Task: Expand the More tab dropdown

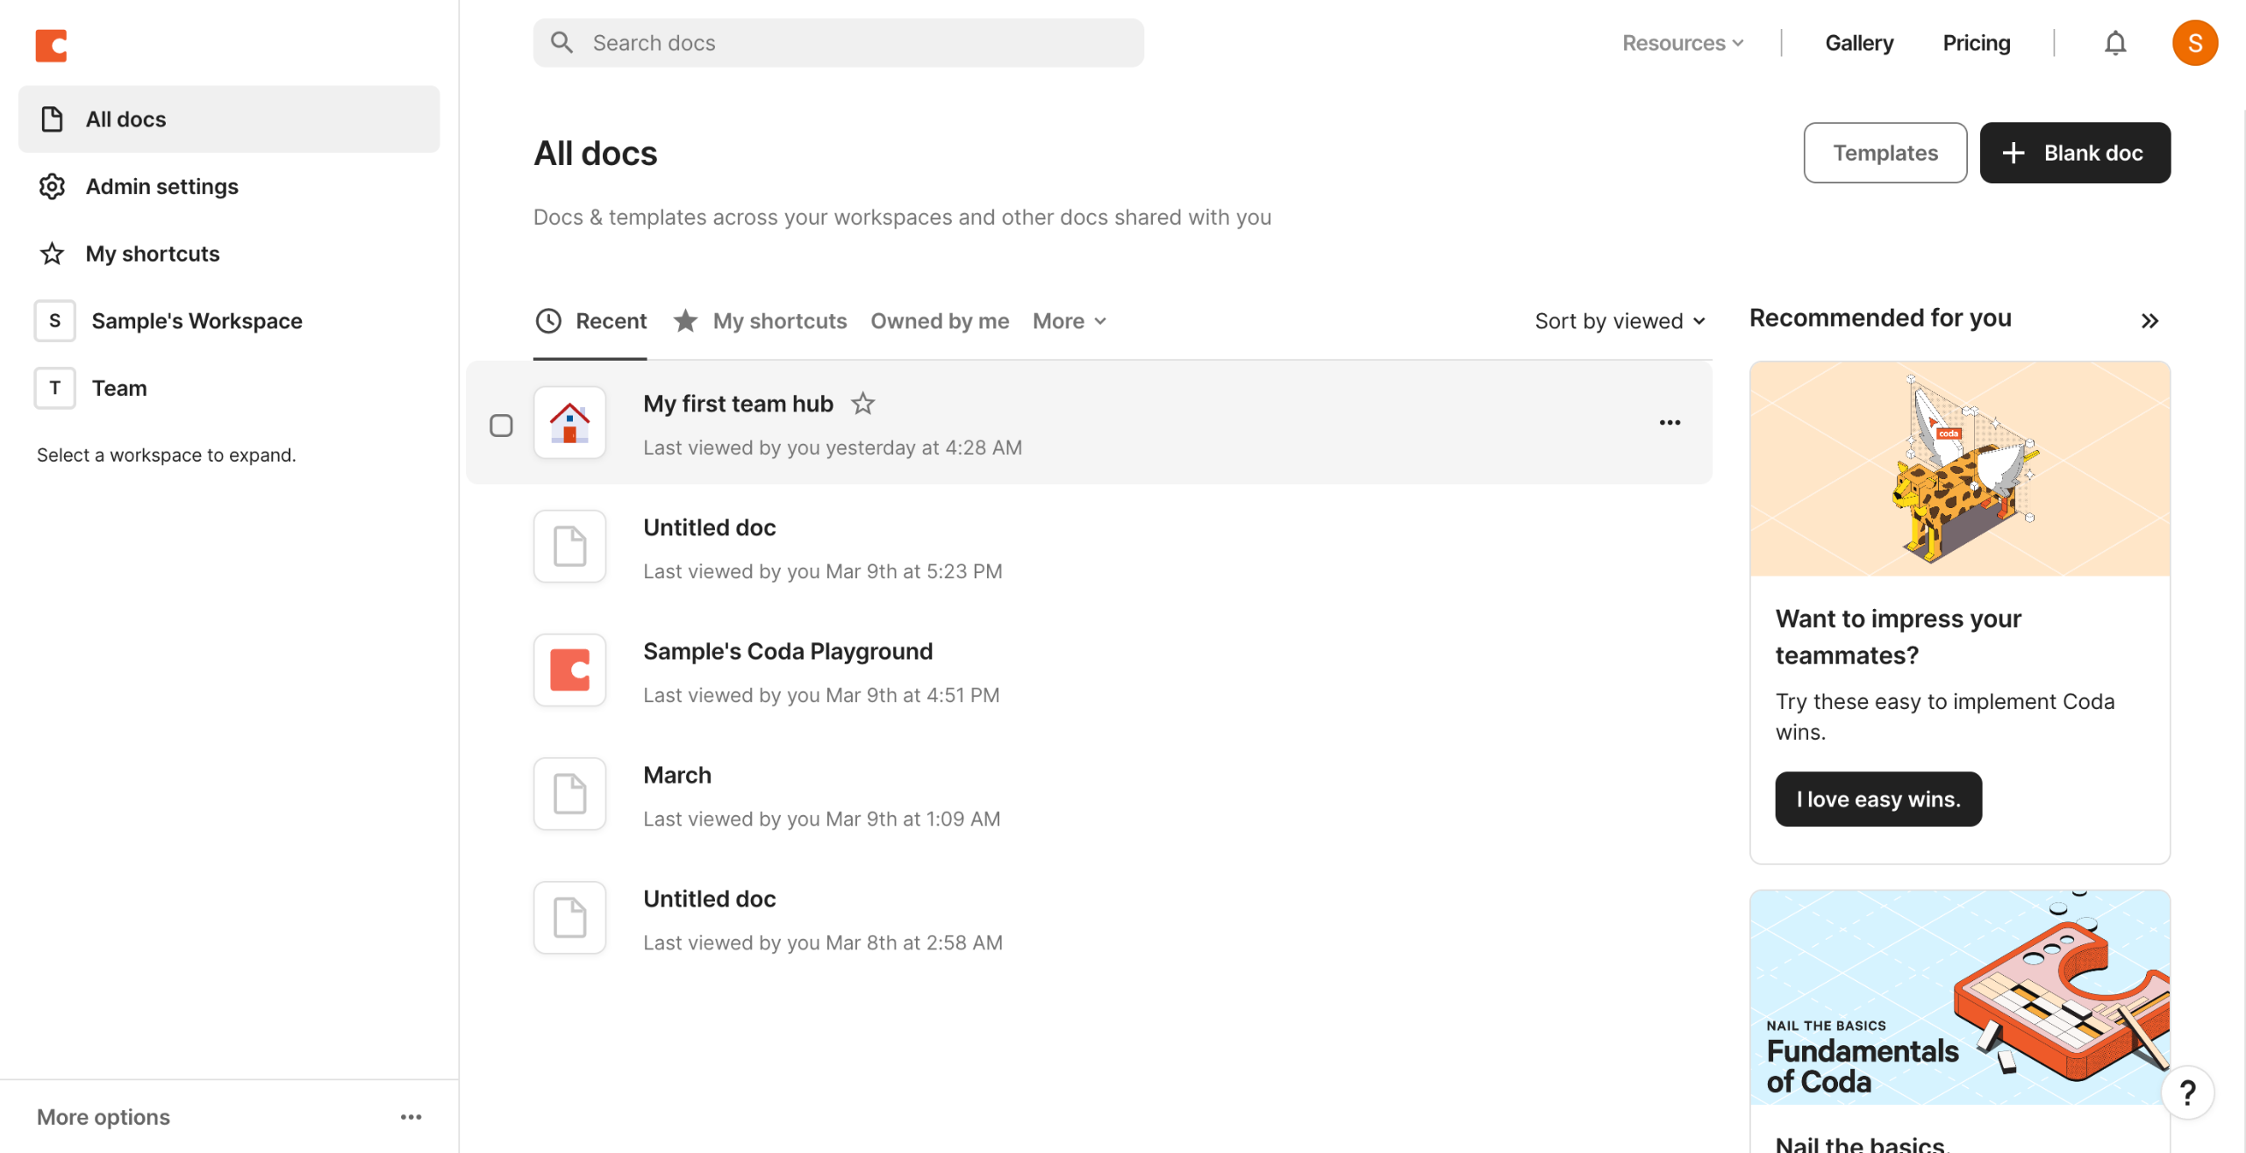Action: point(1069,321)
